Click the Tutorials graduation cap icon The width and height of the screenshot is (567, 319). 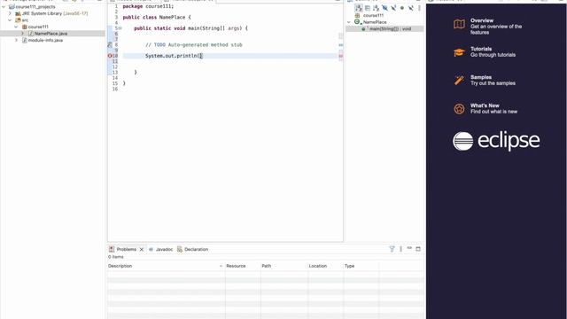(x=459, y=52)
